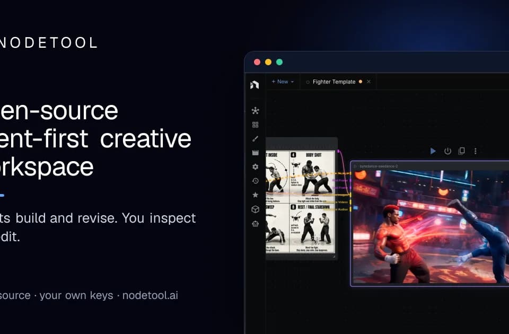Click the orange unsaved dot on Fighter Template
Image resolution: width=509 pixels, height=334 pixels.
tap(361, 82)
